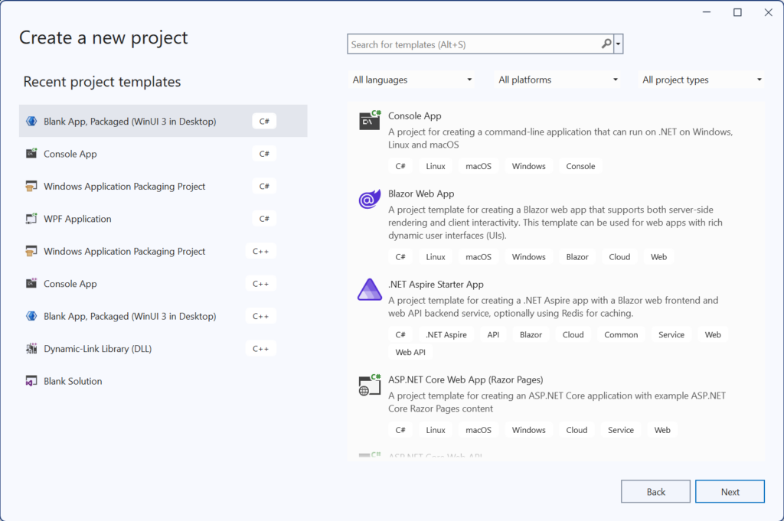Open the All project types filter dropdown
Image resolution: width=784 pixels, height=521 pixels.
(x=701, y=80)
